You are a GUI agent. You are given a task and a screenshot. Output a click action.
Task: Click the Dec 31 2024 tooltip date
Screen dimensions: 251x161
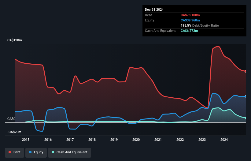(x=154, y=9)
